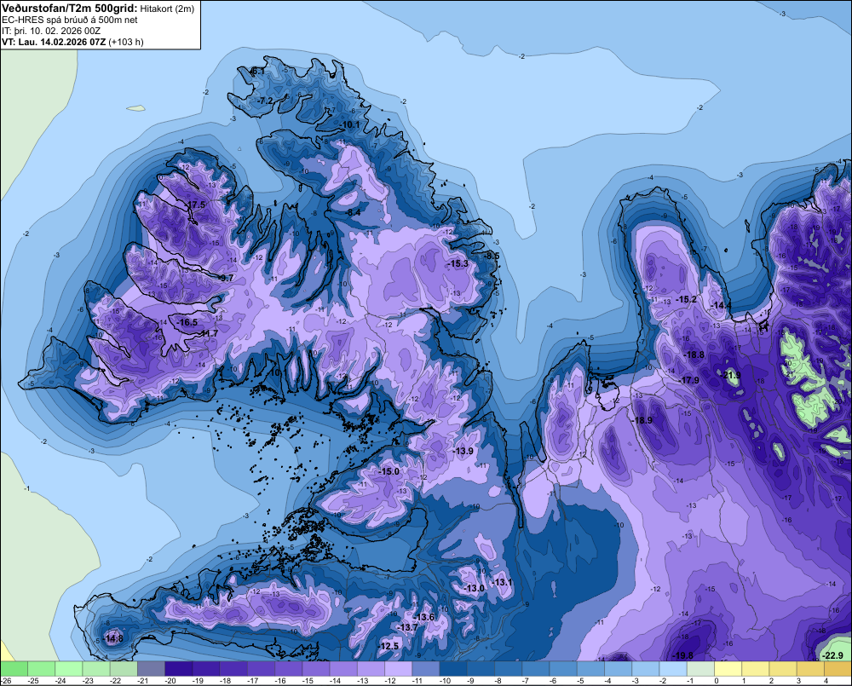The width and height of the screenshot is (852, 686).
Task: Click the -11.7 temperature value
Action: 209,333
